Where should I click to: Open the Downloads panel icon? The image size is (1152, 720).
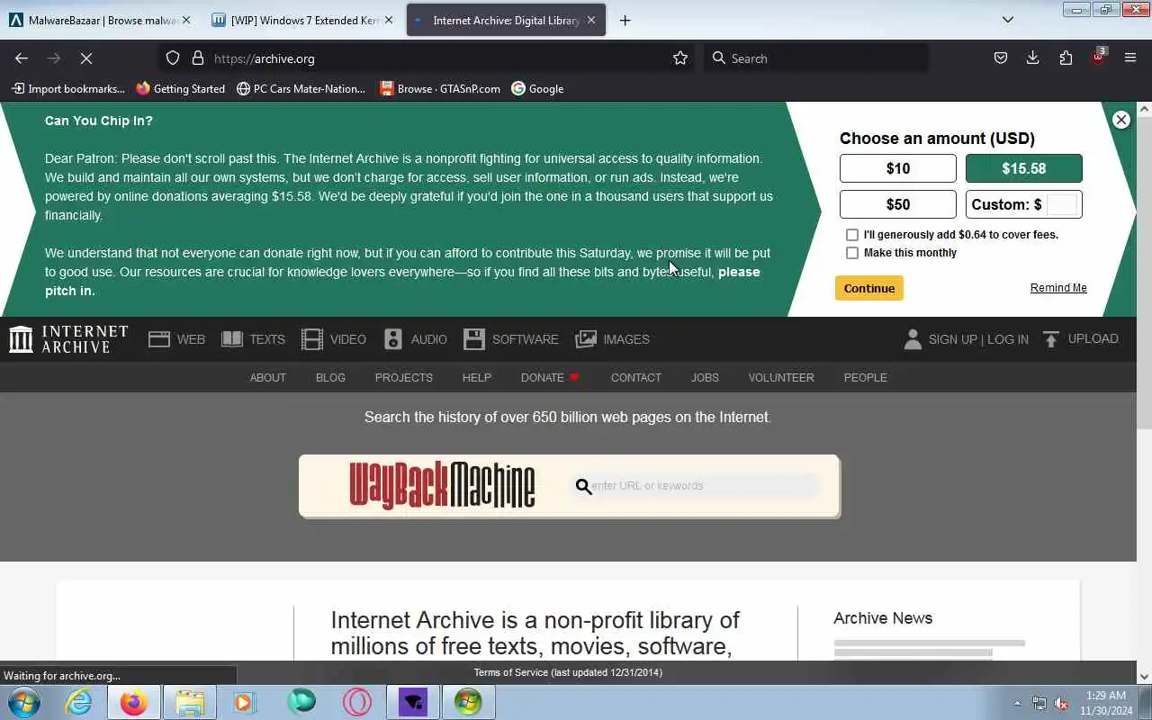[1033, 58]
